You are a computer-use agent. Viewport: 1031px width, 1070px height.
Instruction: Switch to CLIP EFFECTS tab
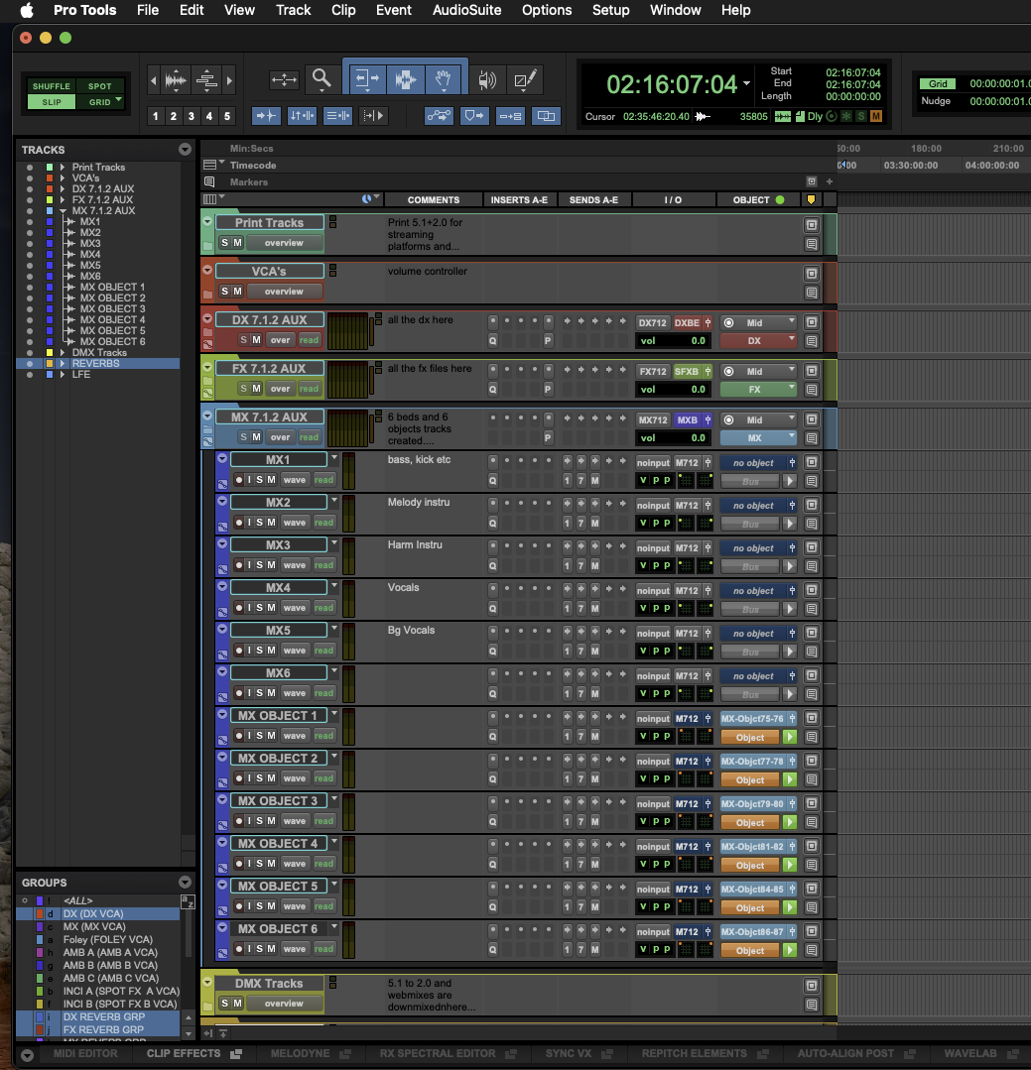point(183,1053)
